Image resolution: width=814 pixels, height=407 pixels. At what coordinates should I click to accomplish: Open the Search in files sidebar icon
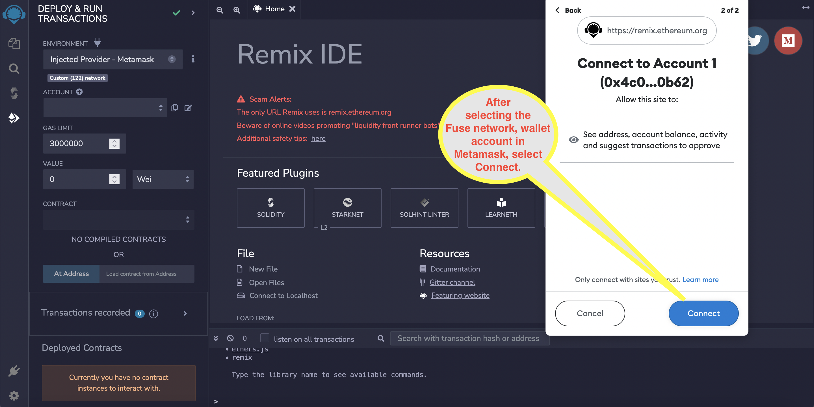[x=14, y=69]
